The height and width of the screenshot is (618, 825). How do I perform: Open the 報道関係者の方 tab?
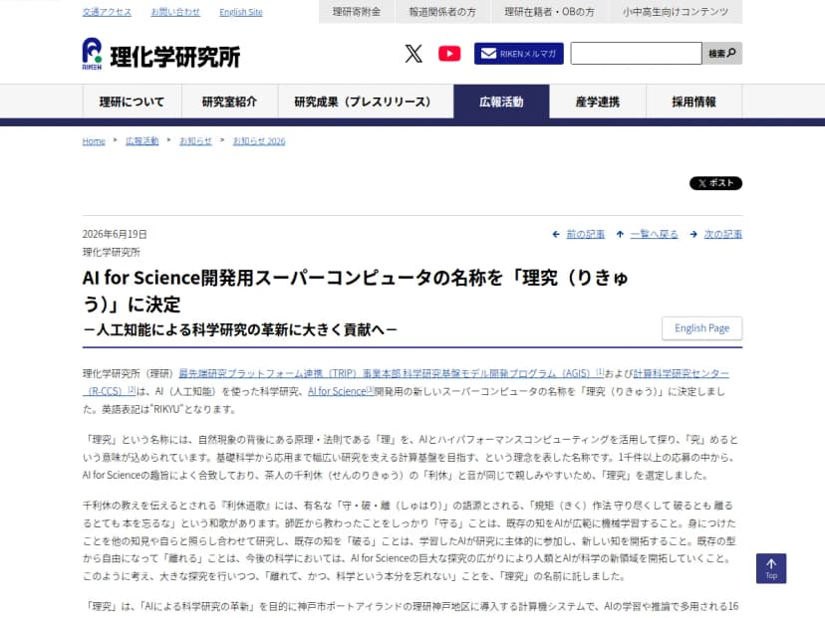(442, 12)
